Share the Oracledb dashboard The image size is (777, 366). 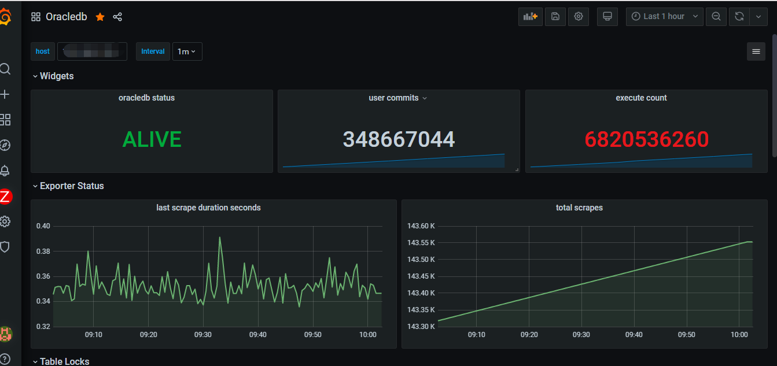[117, 17]
